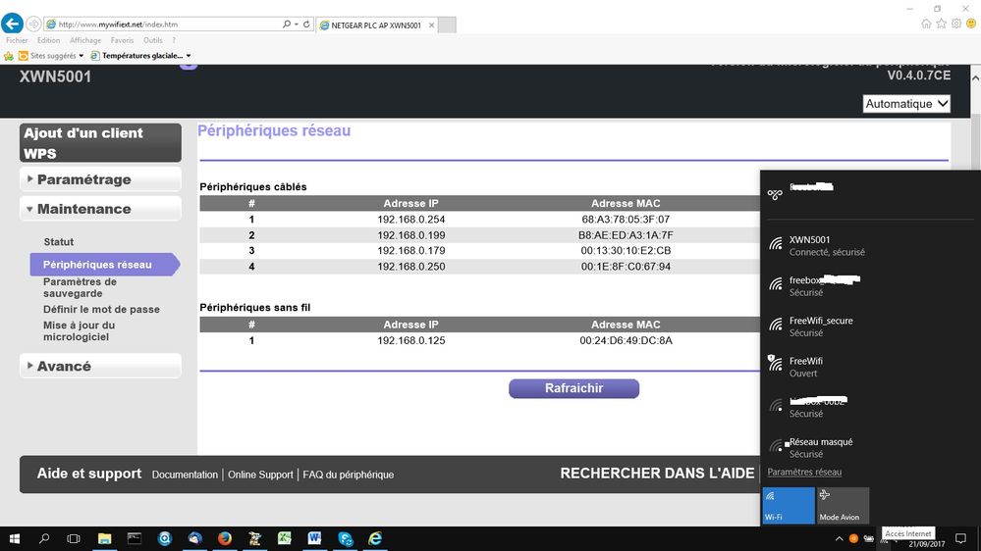Viewport: 981px width, 551px height.
Task: Open Favorites star icon at top right
Action: (941, 24)
